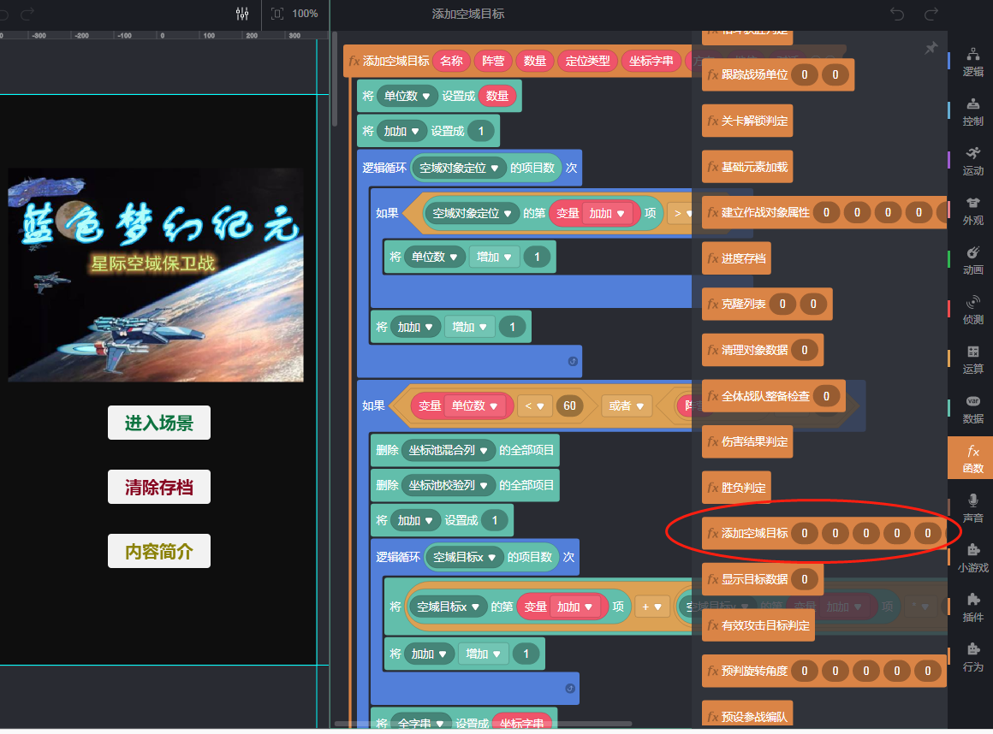This screenshot has height=734, width=993.
Task: Click the 定位类型 parameter in function definition
Action: 588,61
